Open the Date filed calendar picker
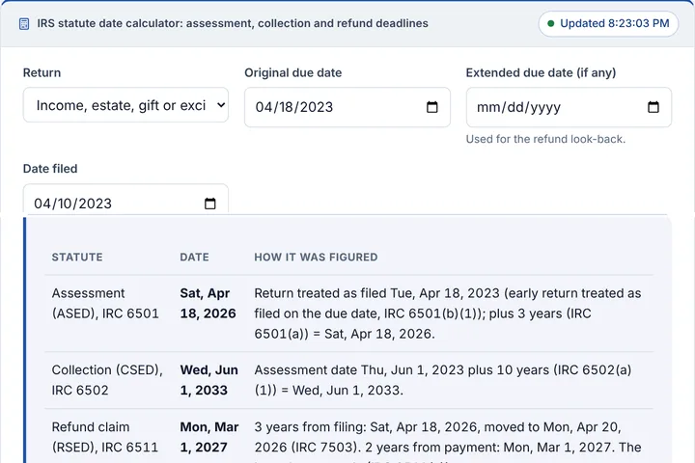This screenshot has width=695, height=463. tap(210, 204)
